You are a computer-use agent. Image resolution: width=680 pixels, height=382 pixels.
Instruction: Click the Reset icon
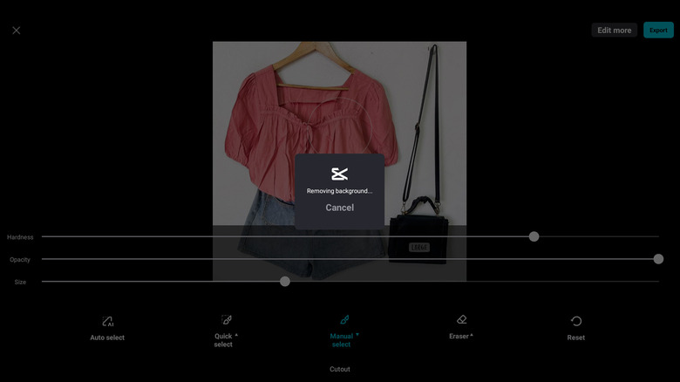click(x=576, y=321)
